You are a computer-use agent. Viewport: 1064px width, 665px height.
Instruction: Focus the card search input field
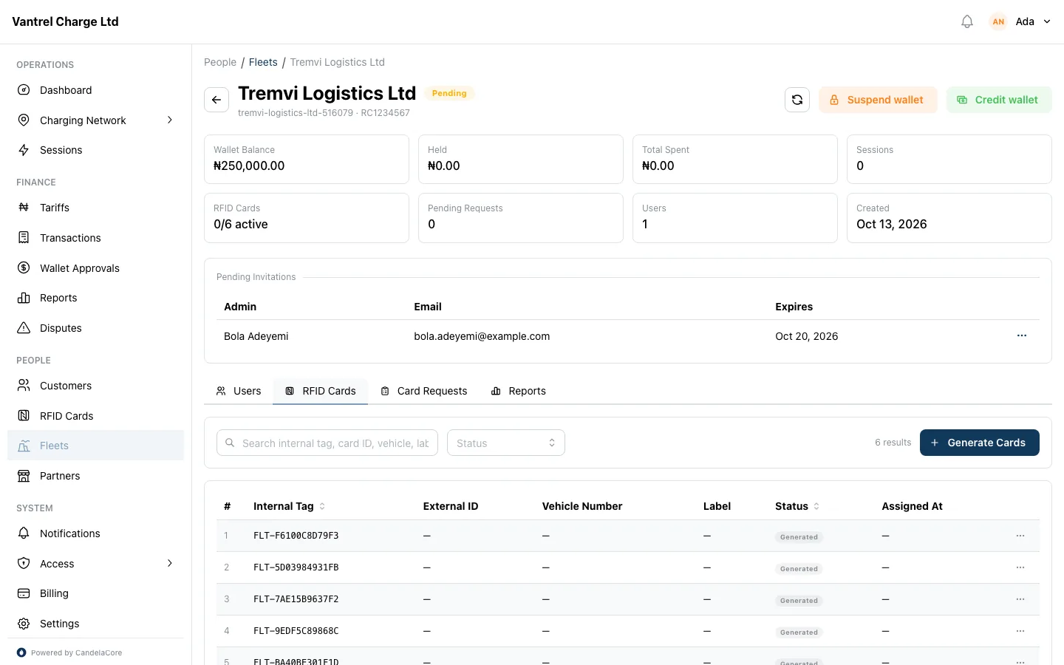coord(327,443)
